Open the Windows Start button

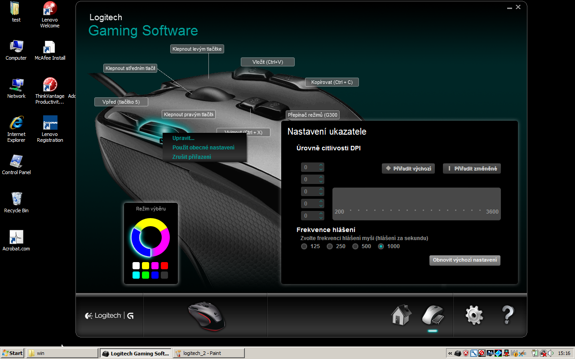click(13, 353)
